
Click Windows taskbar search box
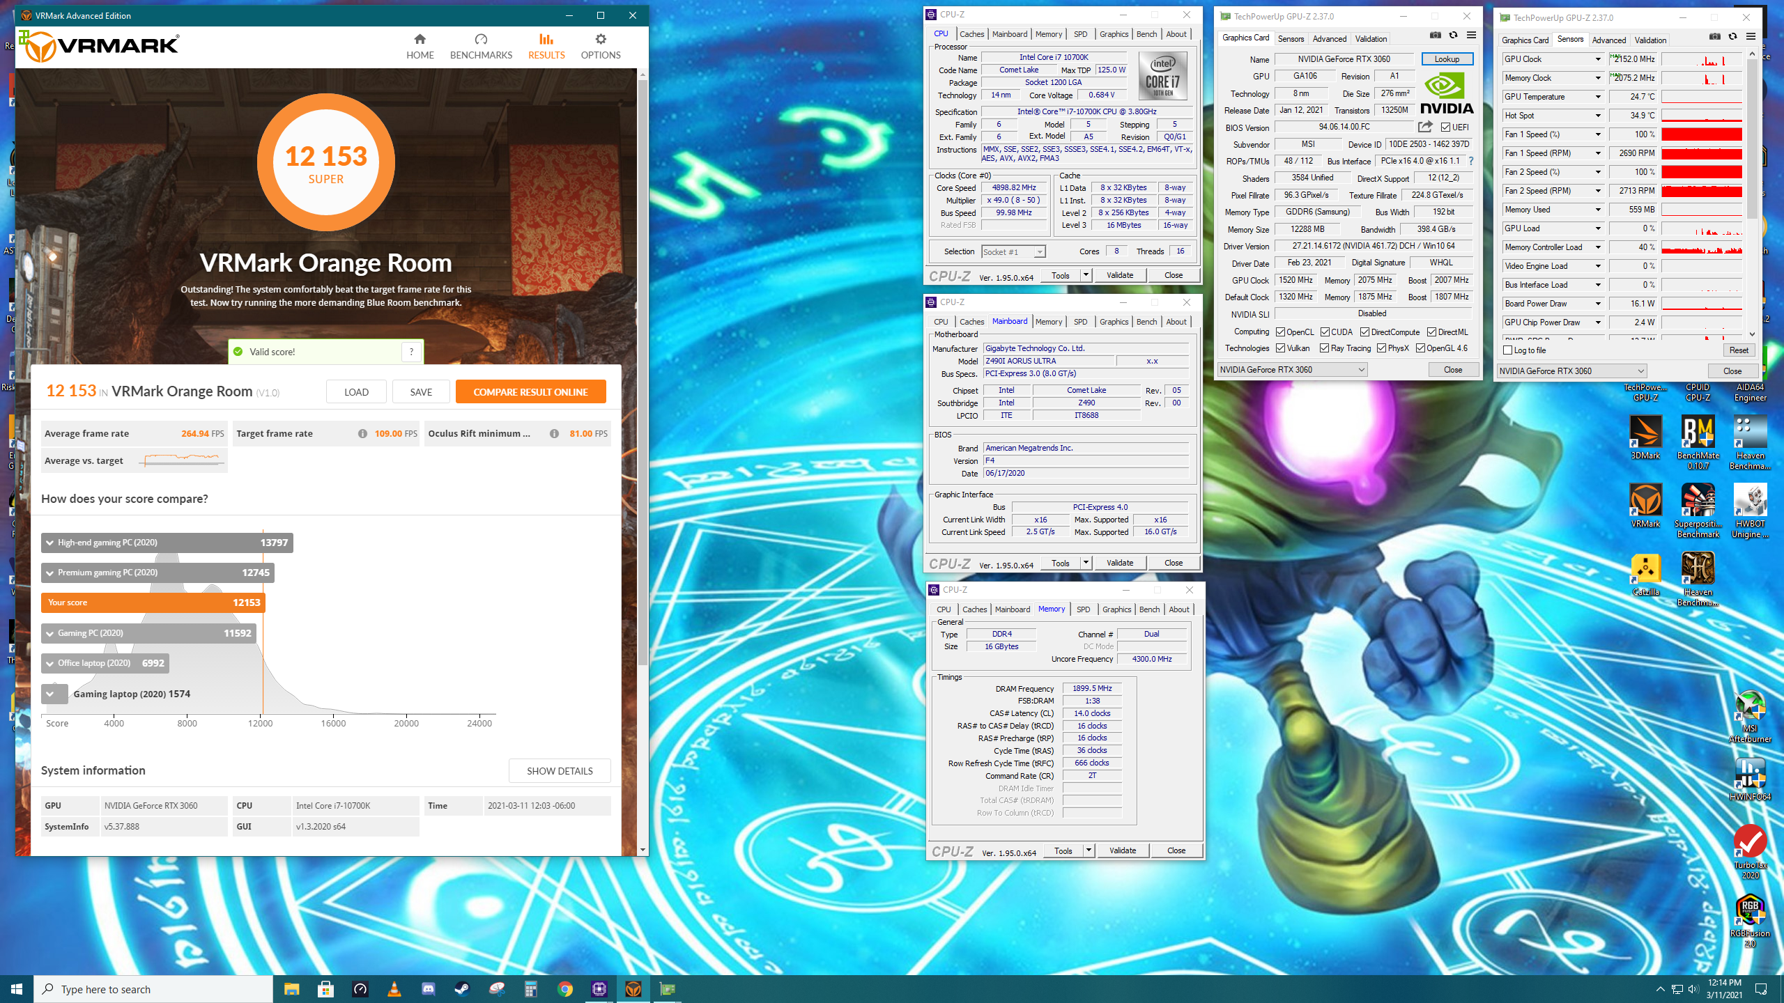pyautogui.click(x=153, y=989)
